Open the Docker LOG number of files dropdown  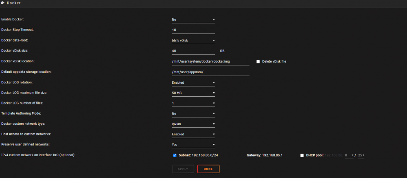[193, 103]
